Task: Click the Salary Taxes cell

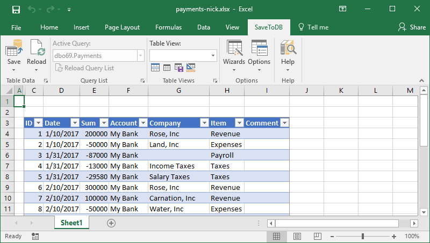Action: (x=178, y=177)
